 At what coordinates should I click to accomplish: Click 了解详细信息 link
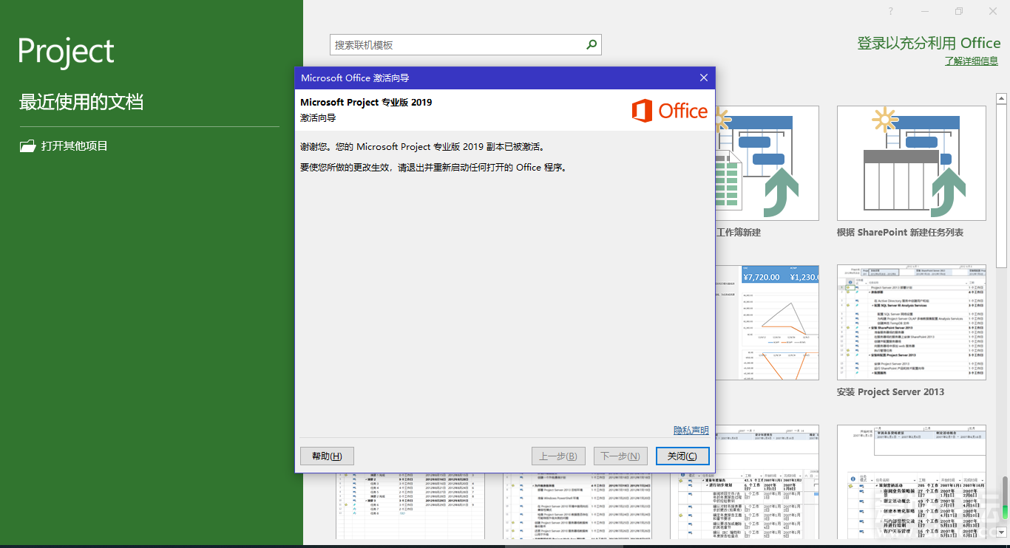pos(972,61)
